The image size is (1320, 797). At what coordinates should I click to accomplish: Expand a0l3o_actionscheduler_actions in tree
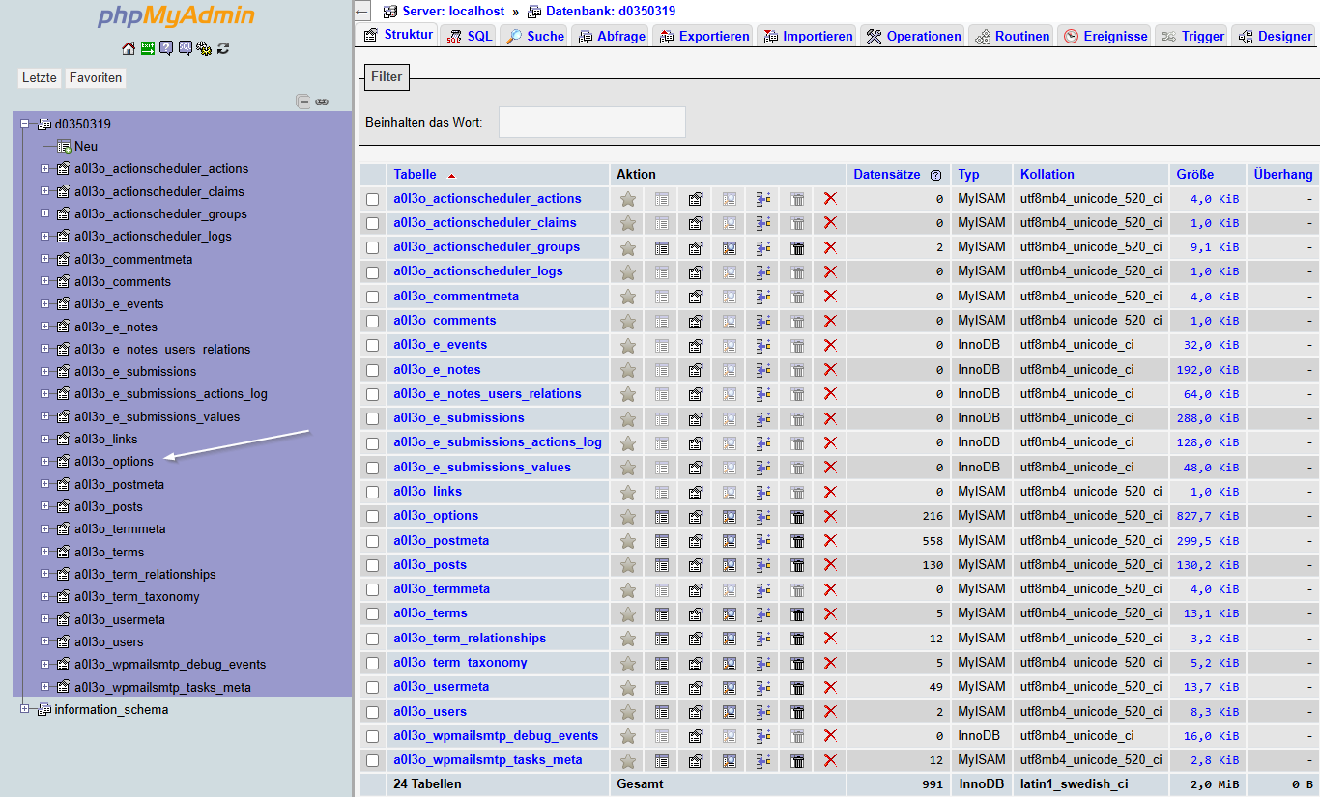(44, 169)
